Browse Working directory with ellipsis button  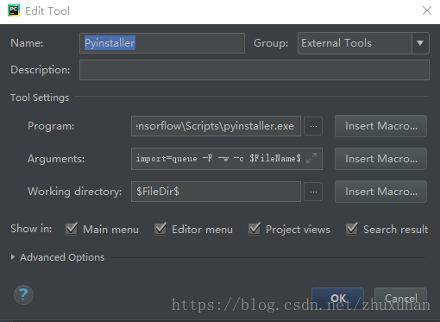(313, 192)
